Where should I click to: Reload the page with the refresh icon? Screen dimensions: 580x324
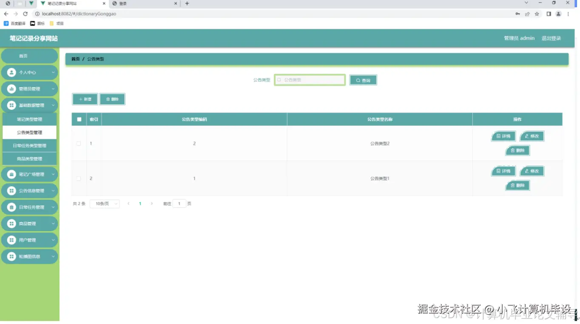coord(26,14)
